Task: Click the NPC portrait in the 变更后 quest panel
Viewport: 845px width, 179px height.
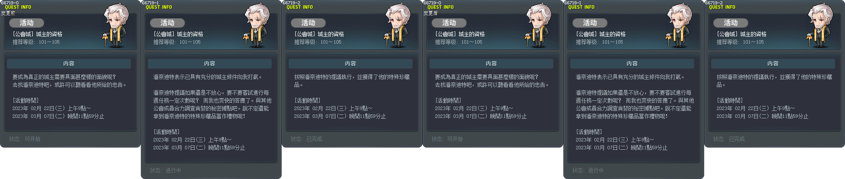Action: [538, 26]
